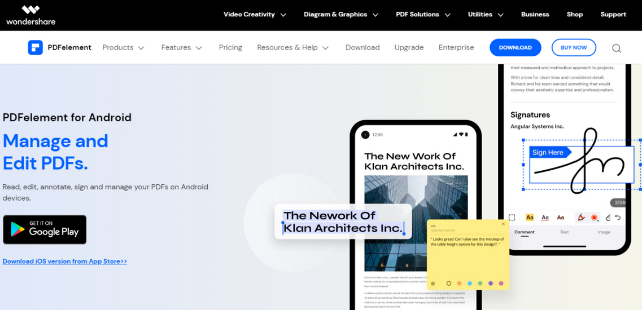
Task: Select the red pen drawing tool
Action: point(582,218)
